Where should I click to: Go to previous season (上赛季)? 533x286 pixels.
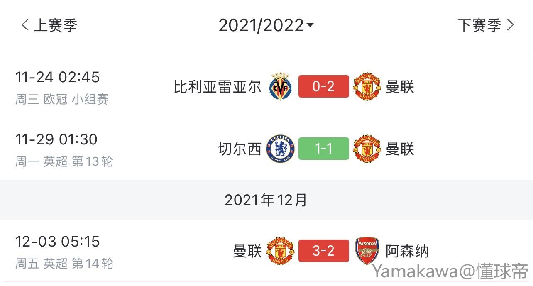(49, 25)
